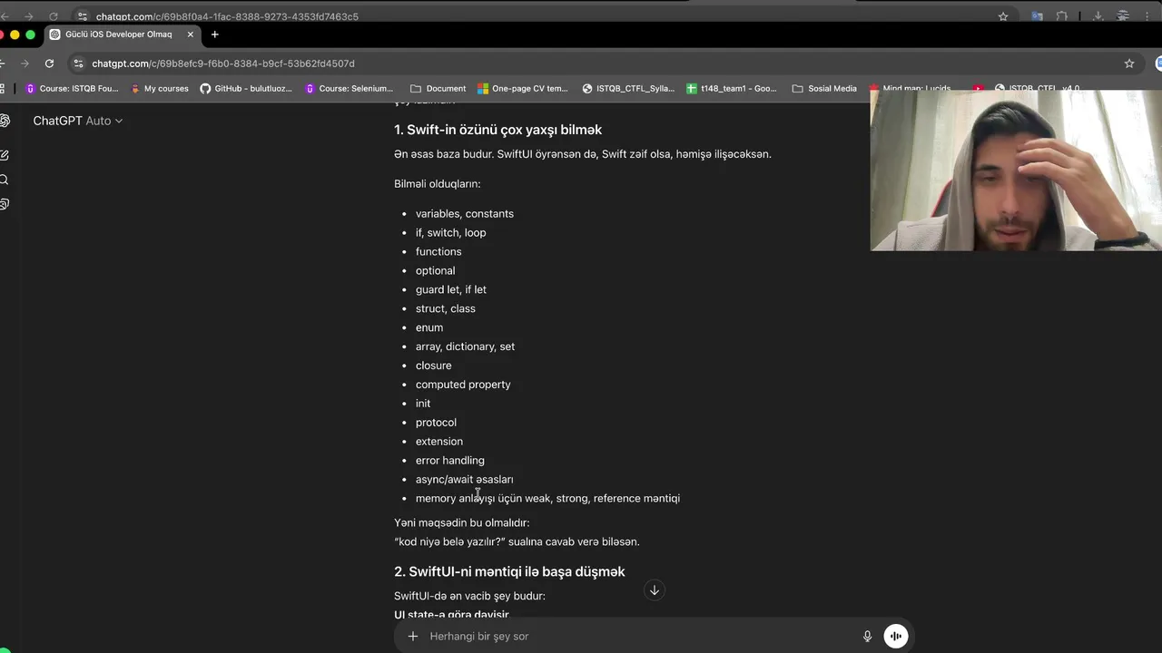Click list item functions
Viewport: 1162px width, 653px height.
(438, 252)
